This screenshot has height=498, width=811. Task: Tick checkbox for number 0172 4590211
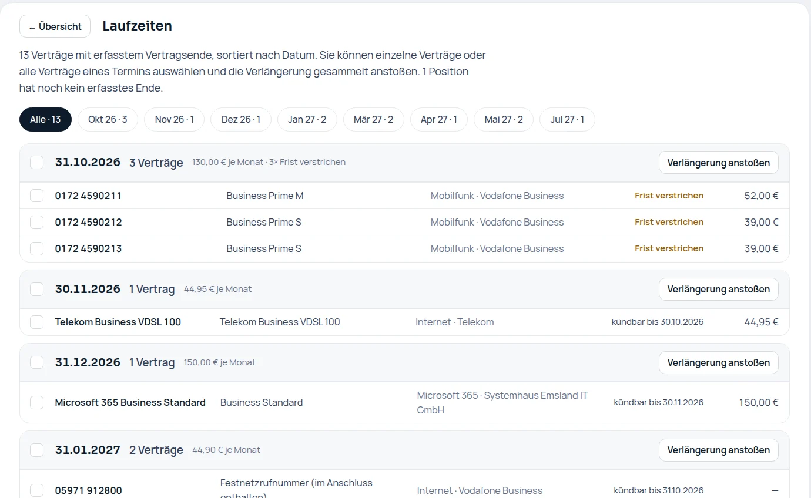click(37, 196)
